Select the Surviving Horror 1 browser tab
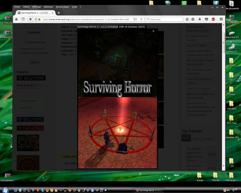The image size is (241, 193). pyautogui.click(x=35, y=13)
